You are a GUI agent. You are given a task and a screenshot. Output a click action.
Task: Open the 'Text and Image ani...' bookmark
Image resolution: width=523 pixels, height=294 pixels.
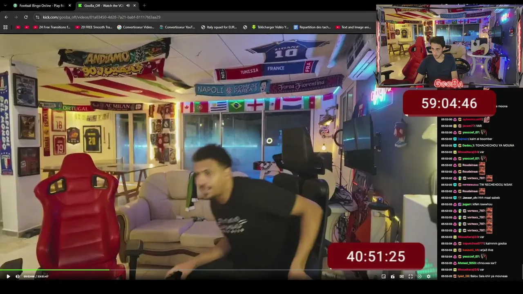coord(353,27)
